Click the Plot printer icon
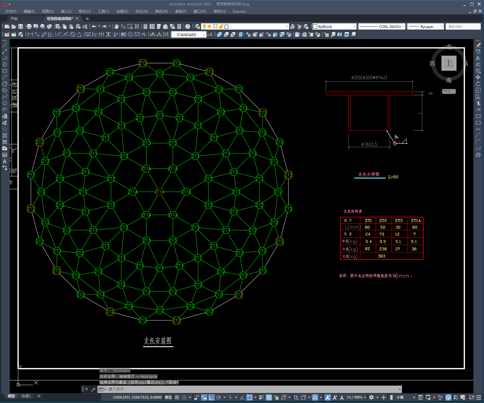The height and width of the screenshot is (403, 484). coord(29,26)
